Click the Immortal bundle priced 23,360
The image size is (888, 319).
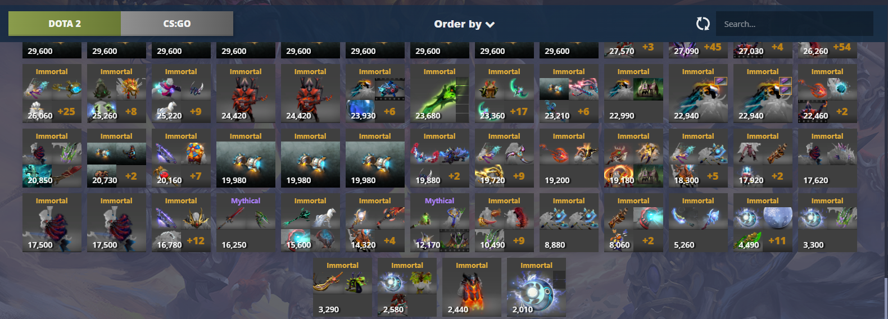[504, 93]
